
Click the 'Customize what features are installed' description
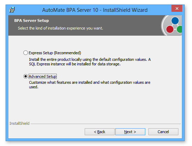click(x=90, y=85)
